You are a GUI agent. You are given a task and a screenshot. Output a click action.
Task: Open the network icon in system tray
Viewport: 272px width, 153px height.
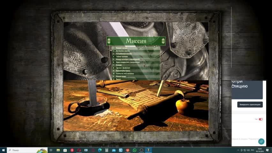(245, 150)
